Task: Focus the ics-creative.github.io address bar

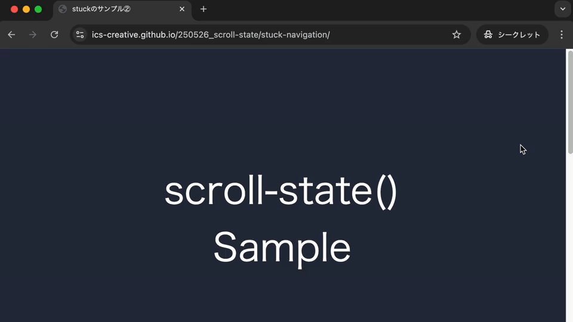Action: [x=263, y=35]
